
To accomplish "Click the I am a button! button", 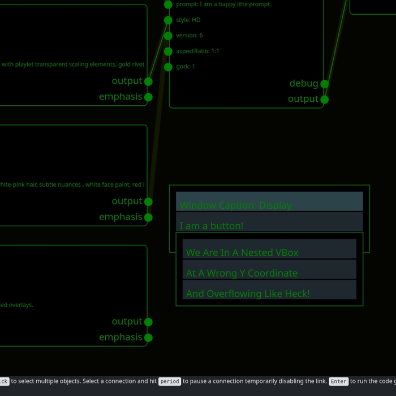I will tap(269, 222).
